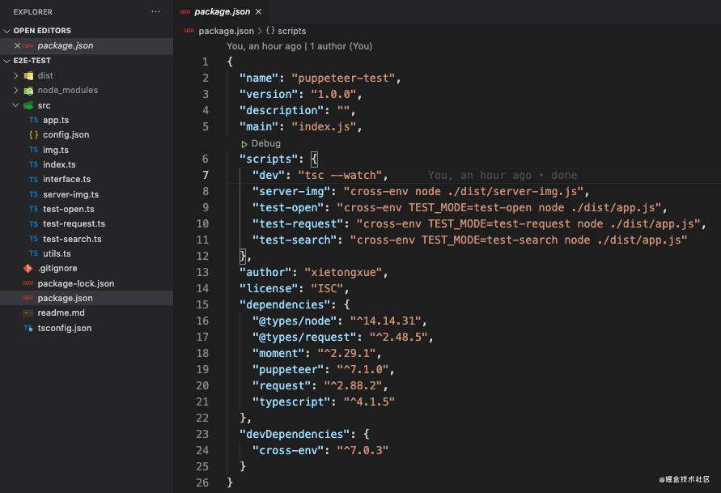This screenshot has width=721, height=493.
Task: Click the inline blame on line 7
Action: point(503,175)
